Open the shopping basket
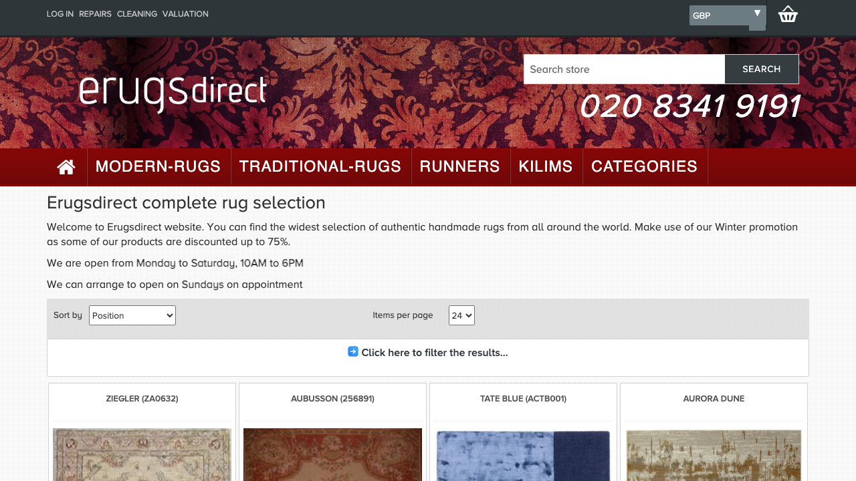The image size is (856, 481). [788, 13]
